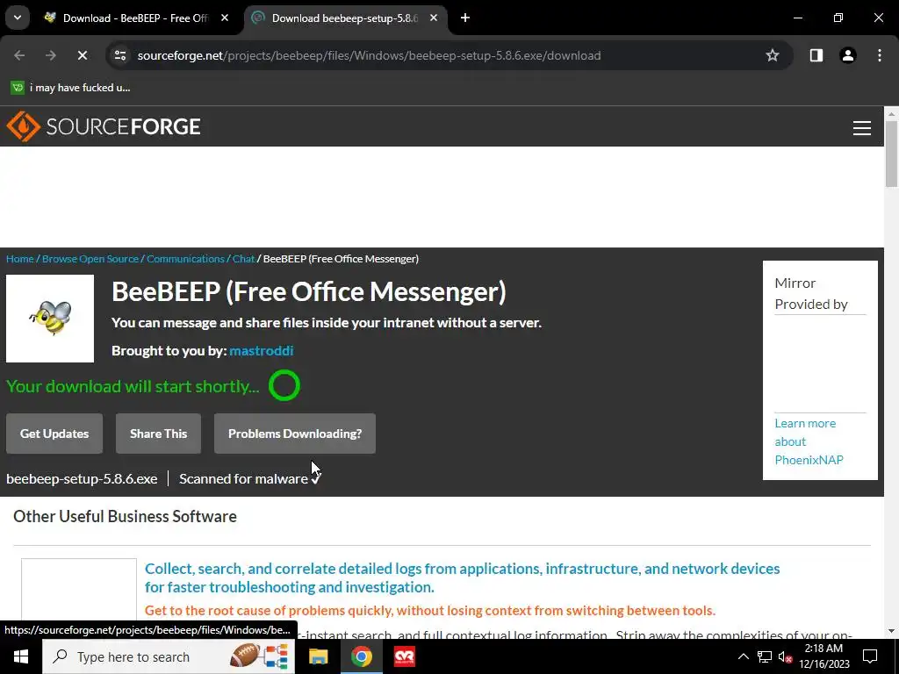
Task: Show hidden system tray icons
Action: 743,656
